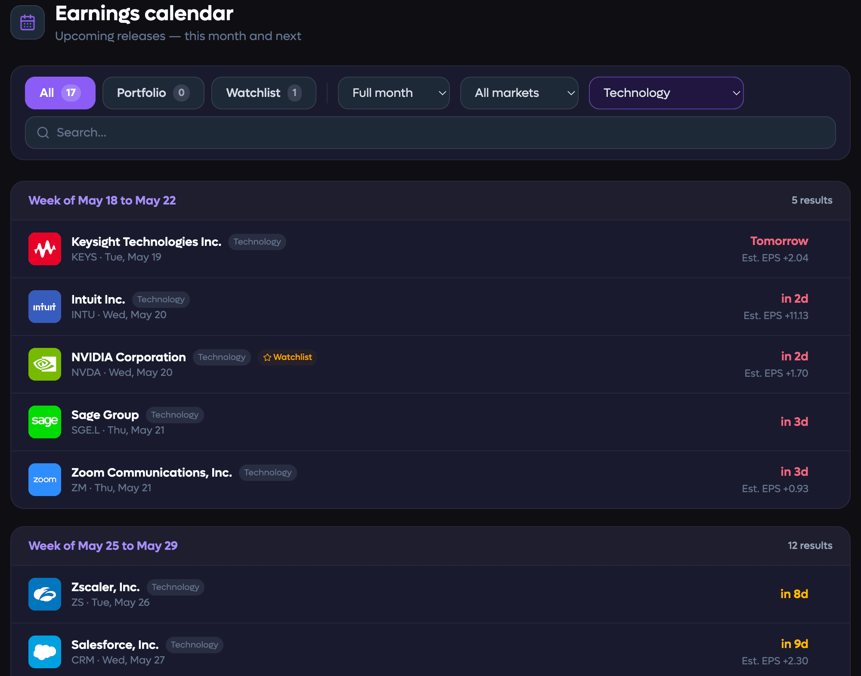Open the All markets dropdown
861x676 pixels.
point(519,93)
